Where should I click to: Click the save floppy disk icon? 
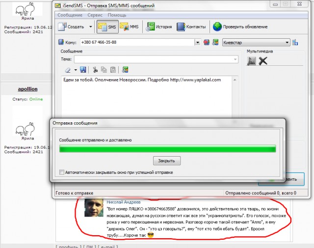(x=83, y=70)
